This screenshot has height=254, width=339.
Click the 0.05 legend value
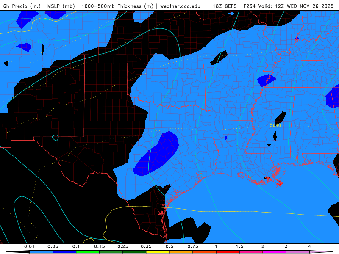tap(53, 246)
